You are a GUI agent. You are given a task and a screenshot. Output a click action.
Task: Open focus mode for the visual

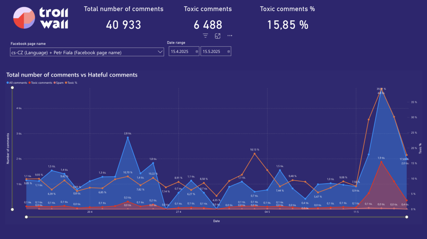[218, 36]
